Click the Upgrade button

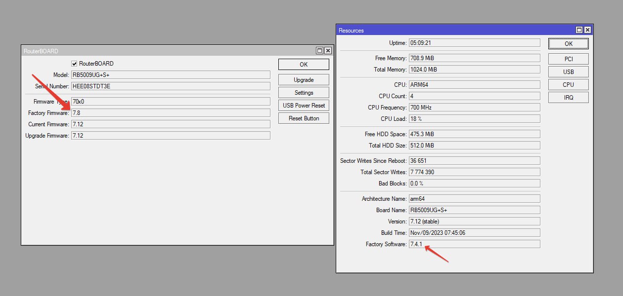point(304,80)
